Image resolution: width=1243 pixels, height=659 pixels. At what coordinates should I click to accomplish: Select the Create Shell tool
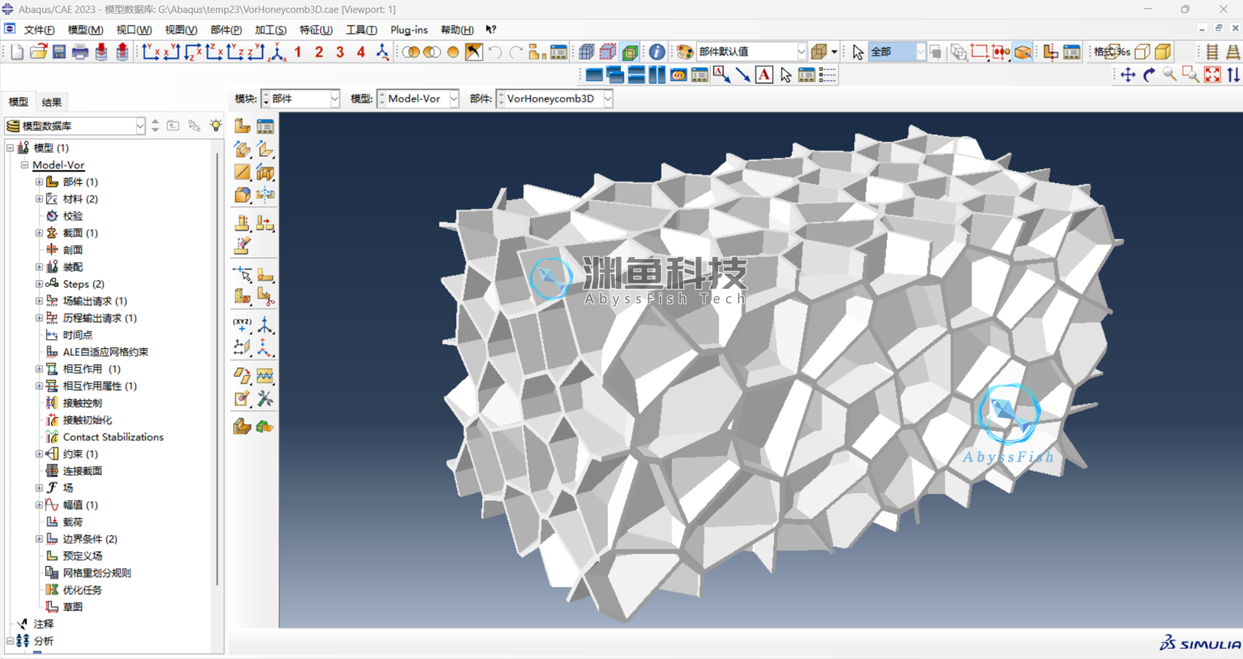pyautogui.click(x=265, y=150)
